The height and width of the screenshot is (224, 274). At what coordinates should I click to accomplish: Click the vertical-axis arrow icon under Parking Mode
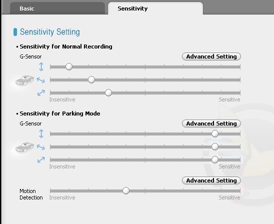[x=41, y=133]
